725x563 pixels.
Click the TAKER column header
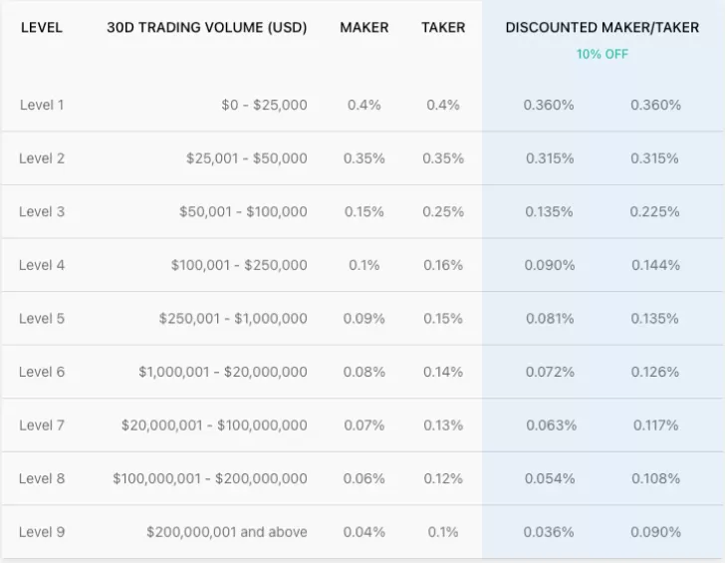point(443,28)
